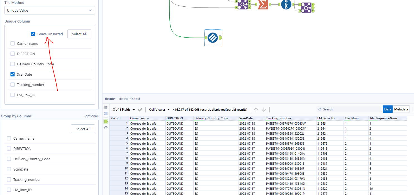Switch to the Metadata tab
This screenshot has width=414, height=195.
(401, 109)
